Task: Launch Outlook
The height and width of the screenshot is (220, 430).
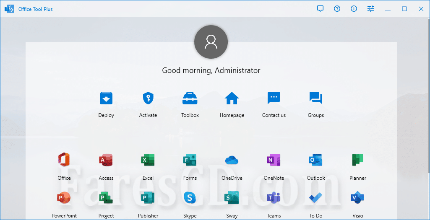Action: [x=316, y=160]
